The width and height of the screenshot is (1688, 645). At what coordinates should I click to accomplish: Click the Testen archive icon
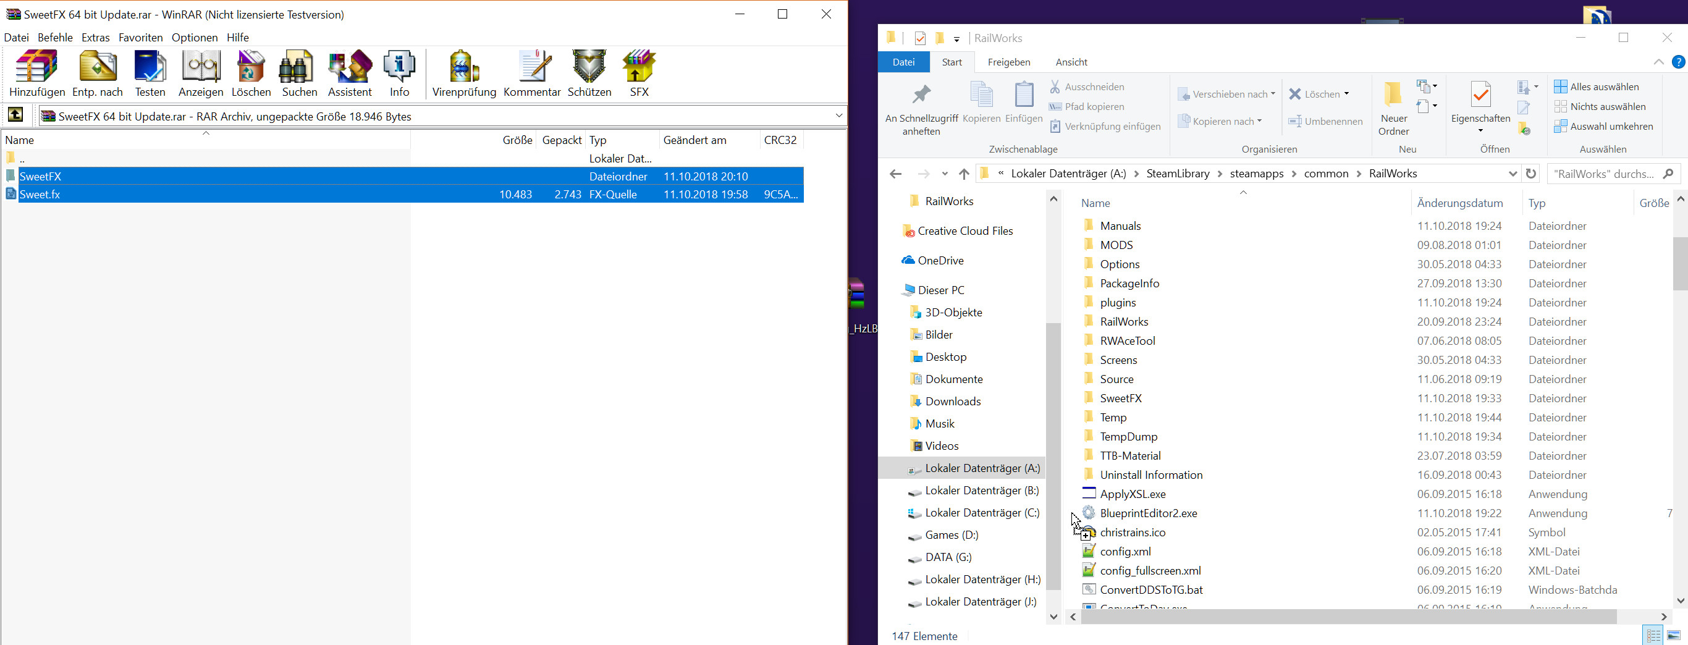coord(150,74)
